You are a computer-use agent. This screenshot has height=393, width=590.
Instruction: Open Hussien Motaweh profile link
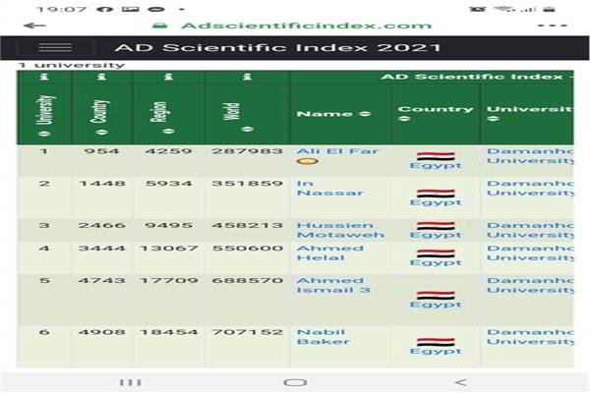(x=340, y=230)
